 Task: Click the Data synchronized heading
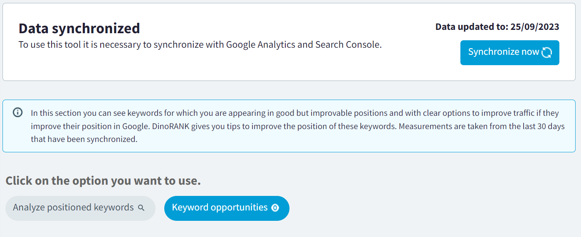pos(79,28)
